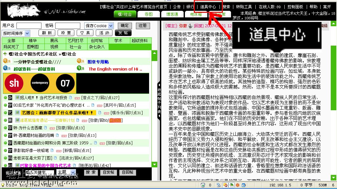Screen dimensions: 337x189
Task: Focus the 用户名 username field
Action: click(29, 26)
